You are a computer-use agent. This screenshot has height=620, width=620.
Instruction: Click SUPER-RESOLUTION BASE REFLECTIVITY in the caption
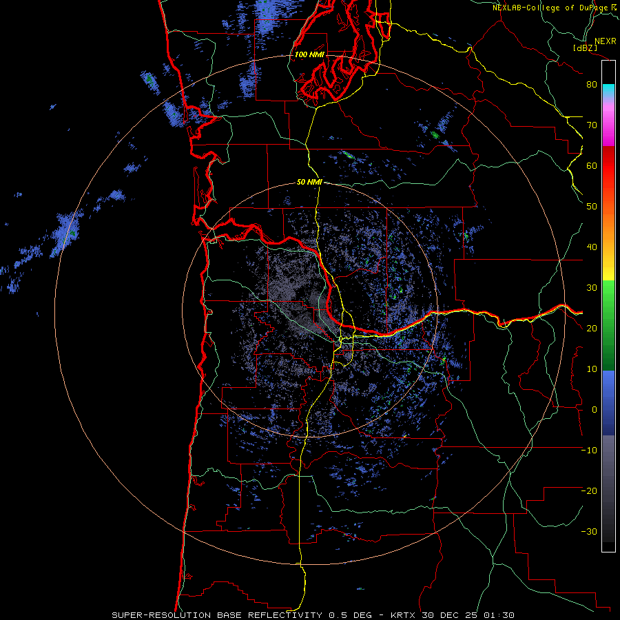tap(217, 615)
